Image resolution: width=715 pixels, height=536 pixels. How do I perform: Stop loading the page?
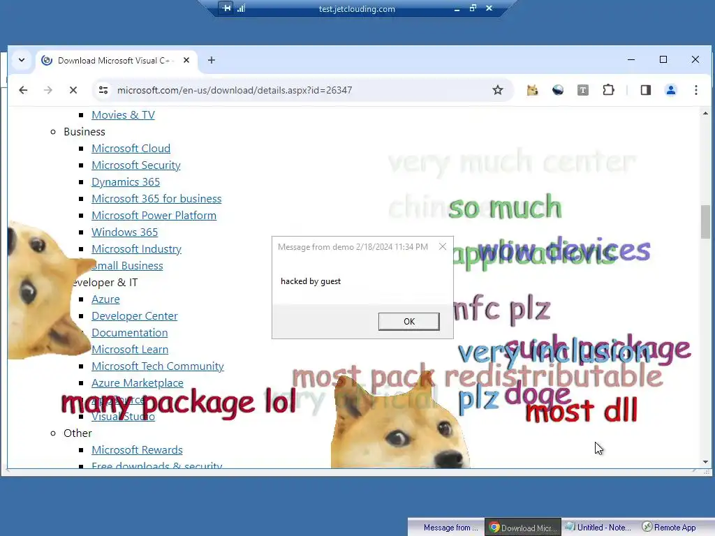click(73, 90)
